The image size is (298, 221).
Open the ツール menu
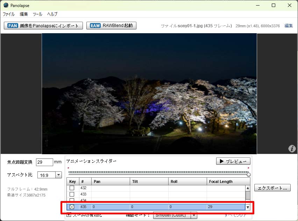pyautogui.click(x=37, y=14)
